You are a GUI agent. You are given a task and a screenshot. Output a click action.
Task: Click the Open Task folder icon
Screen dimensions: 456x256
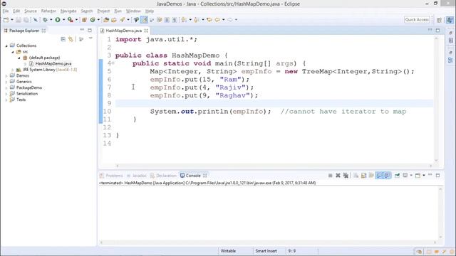click(x=114, y=20)
